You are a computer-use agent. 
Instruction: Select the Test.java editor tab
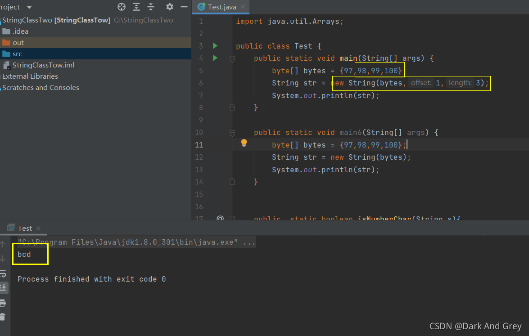tap(222, 7)
